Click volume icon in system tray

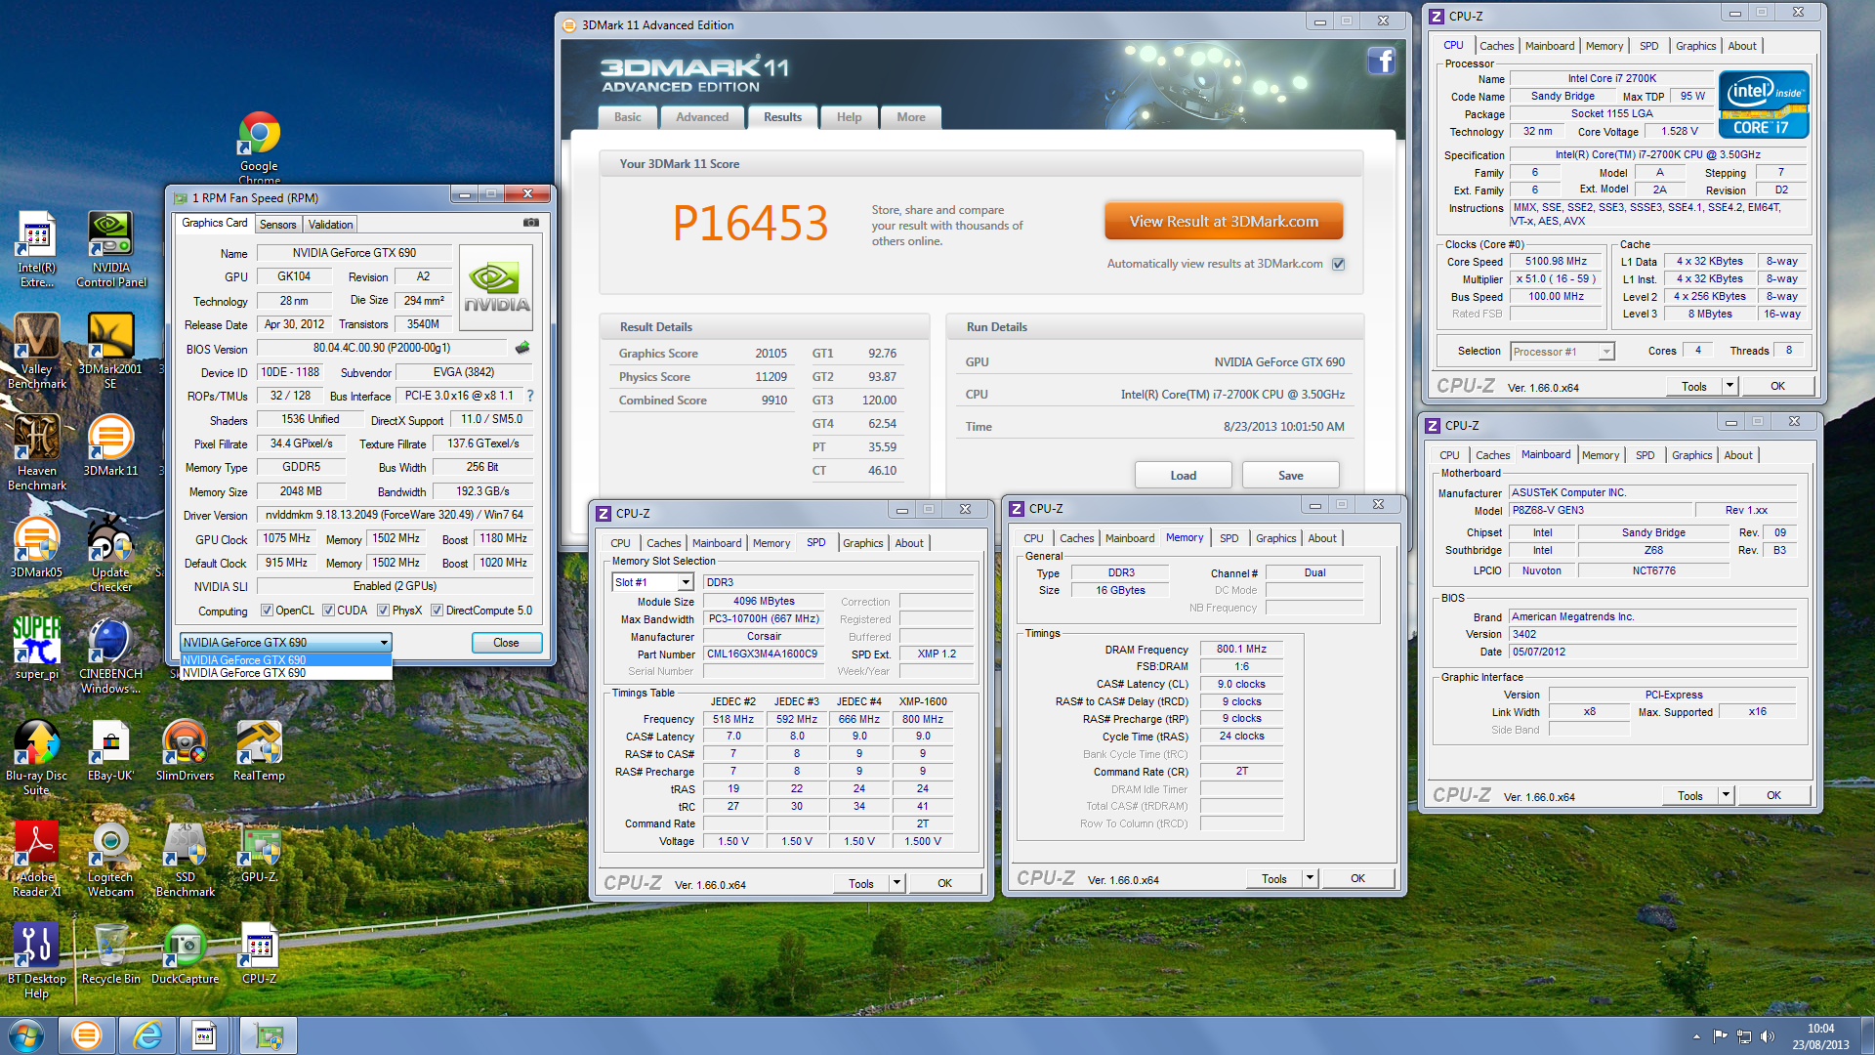pos(1767,1036)
